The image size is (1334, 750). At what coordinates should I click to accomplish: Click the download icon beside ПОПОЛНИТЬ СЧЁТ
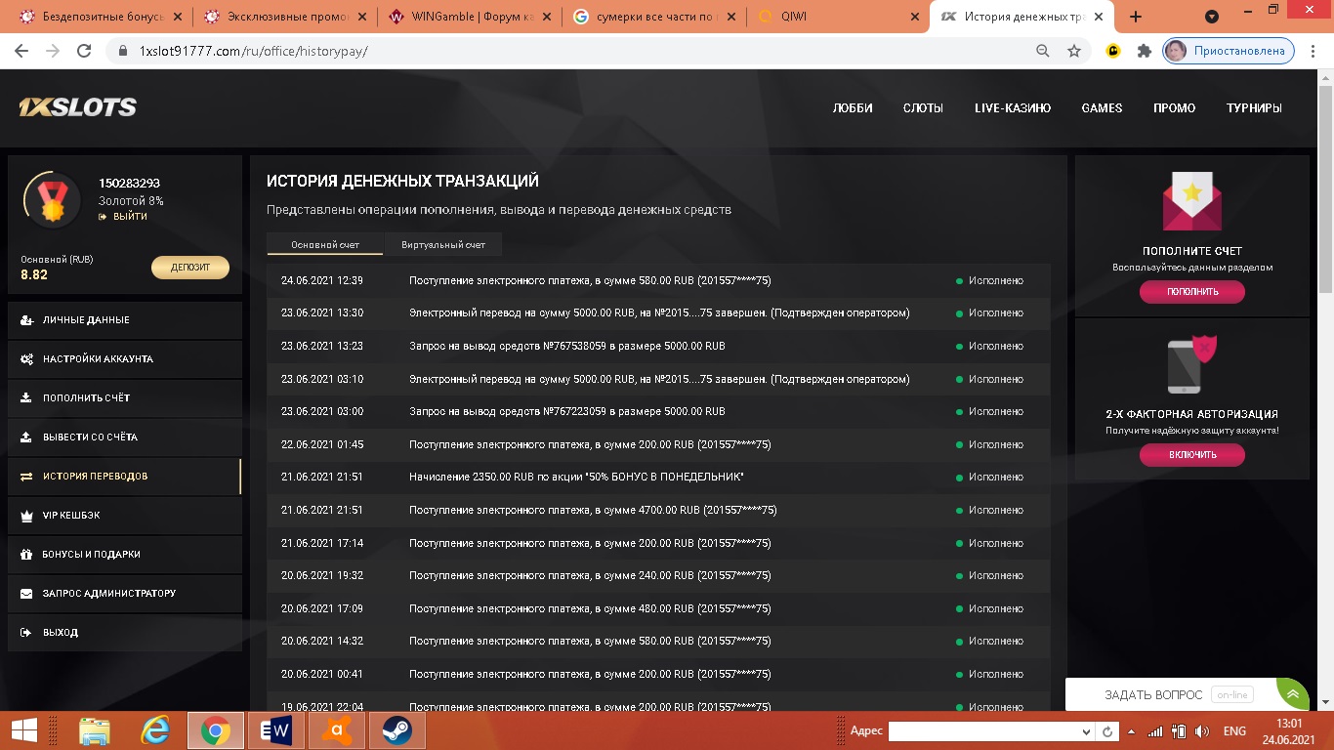25,398
